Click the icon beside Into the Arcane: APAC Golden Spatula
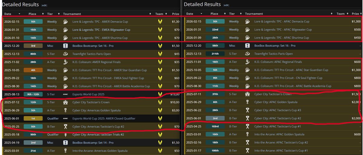363x155 pixels. tap(247, 134)
